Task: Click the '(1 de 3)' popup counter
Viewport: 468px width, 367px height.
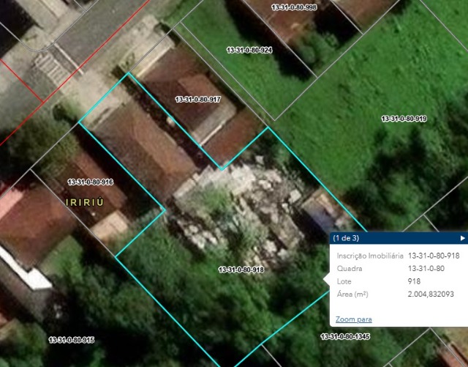Action: point(346,238)
